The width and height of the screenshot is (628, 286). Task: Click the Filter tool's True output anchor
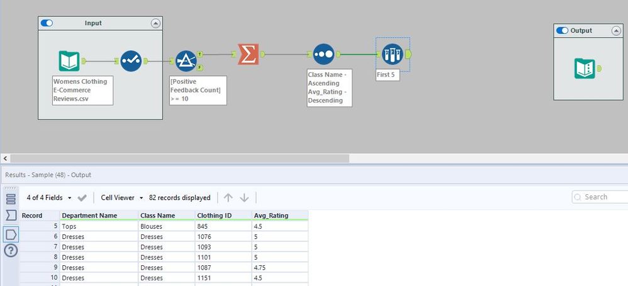[x=200, y=54]
